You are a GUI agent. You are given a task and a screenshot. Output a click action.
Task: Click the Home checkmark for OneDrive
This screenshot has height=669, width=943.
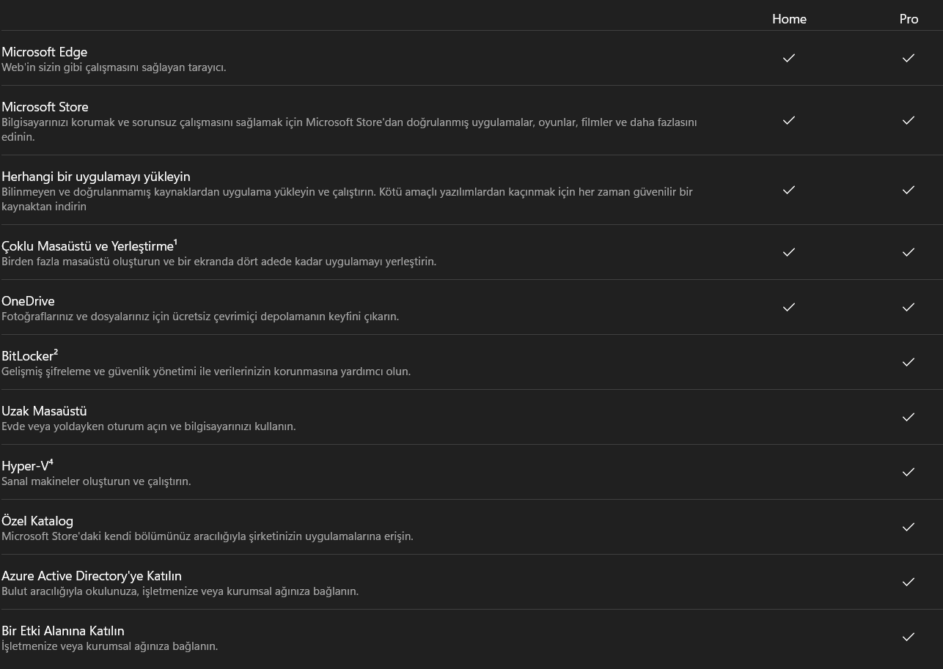tap(789, 307)
